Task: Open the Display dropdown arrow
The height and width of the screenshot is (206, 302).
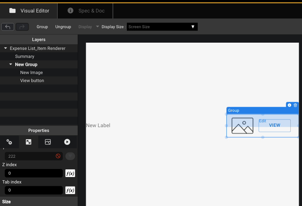Action: tap(97, 27)
